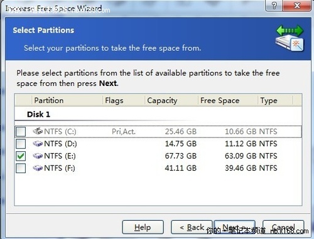This screenshot has width=314, height=239.
Task: Click the 67.73 GB capacity value
Action: (181, 156)
